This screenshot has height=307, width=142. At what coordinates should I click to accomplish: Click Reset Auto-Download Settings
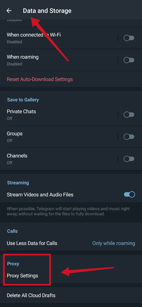coord(40,79)
